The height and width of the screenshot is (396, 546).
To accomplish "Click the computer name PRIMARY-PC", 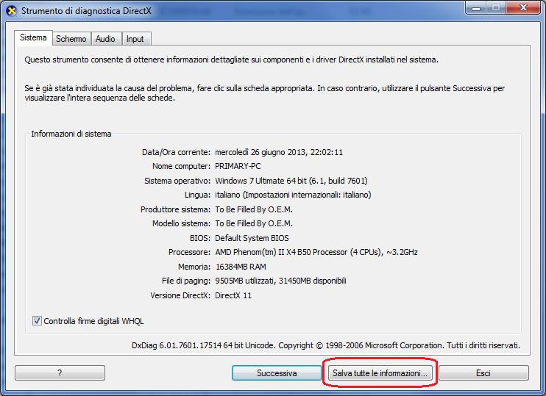I will 238,166.
